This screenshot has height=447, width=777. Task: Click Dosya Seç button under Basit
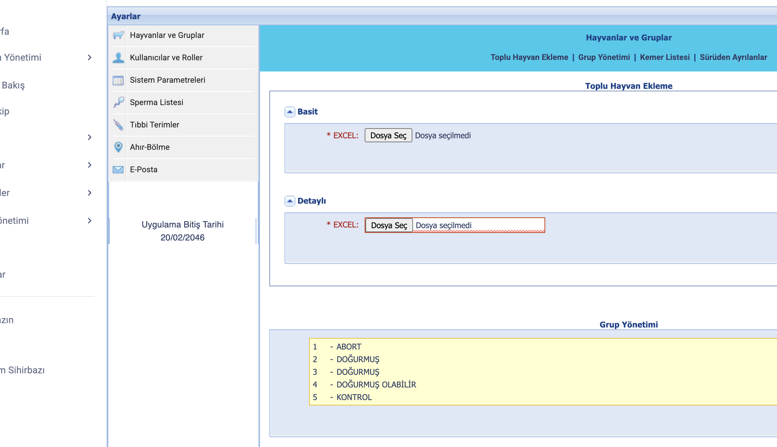coord(388,136)
